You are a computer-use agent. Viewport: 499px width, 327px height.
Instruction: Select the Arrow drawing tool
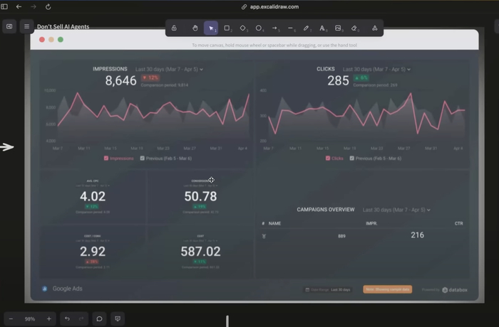click(275, 28)
